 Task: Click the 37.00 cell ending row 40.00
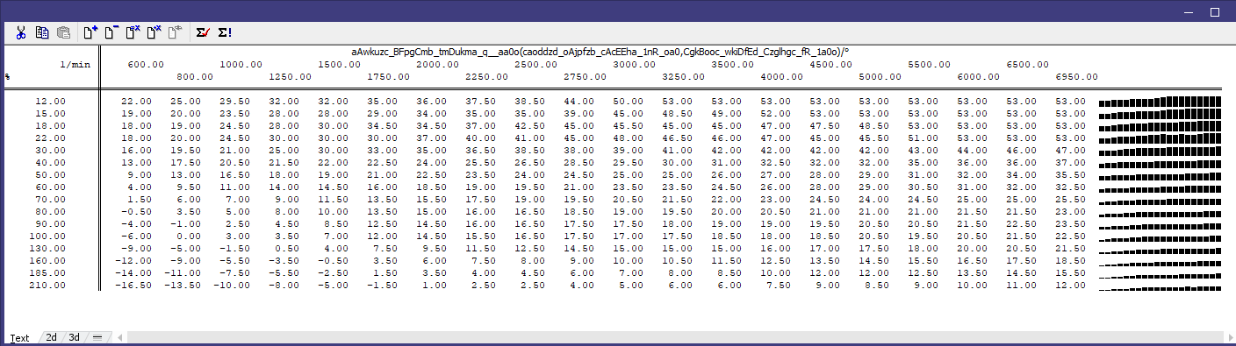pyautogui.click(x=1070, y=163)
